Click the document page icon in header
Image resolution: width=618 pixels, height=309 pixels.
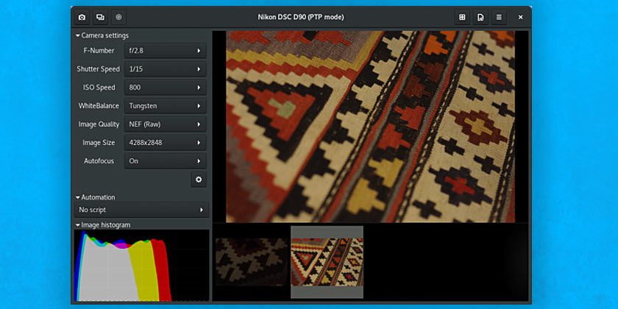click(x=480, y=17)
